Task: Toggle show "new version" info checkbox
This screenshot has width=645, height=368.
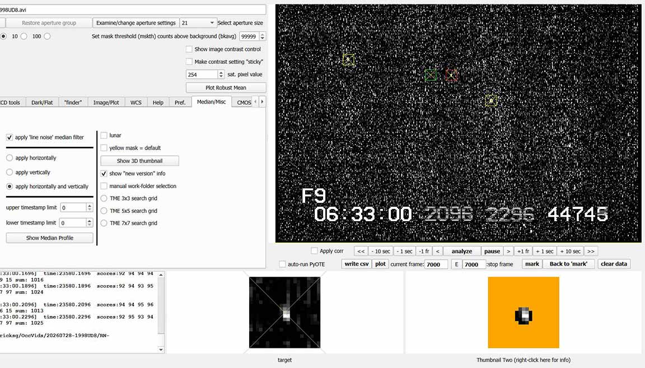Action: click(x=104, y=174)
